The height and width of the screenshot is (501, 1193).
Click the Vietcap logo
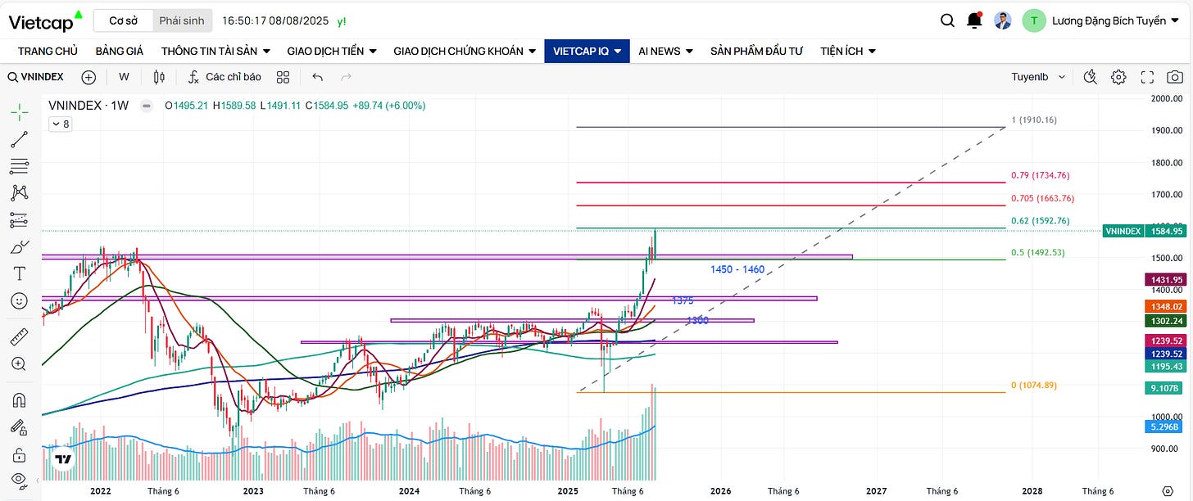tap(46, 20)
